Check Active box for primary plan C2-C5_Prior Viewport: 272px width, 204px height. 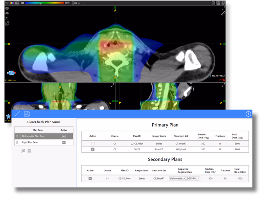coord(93,143)
